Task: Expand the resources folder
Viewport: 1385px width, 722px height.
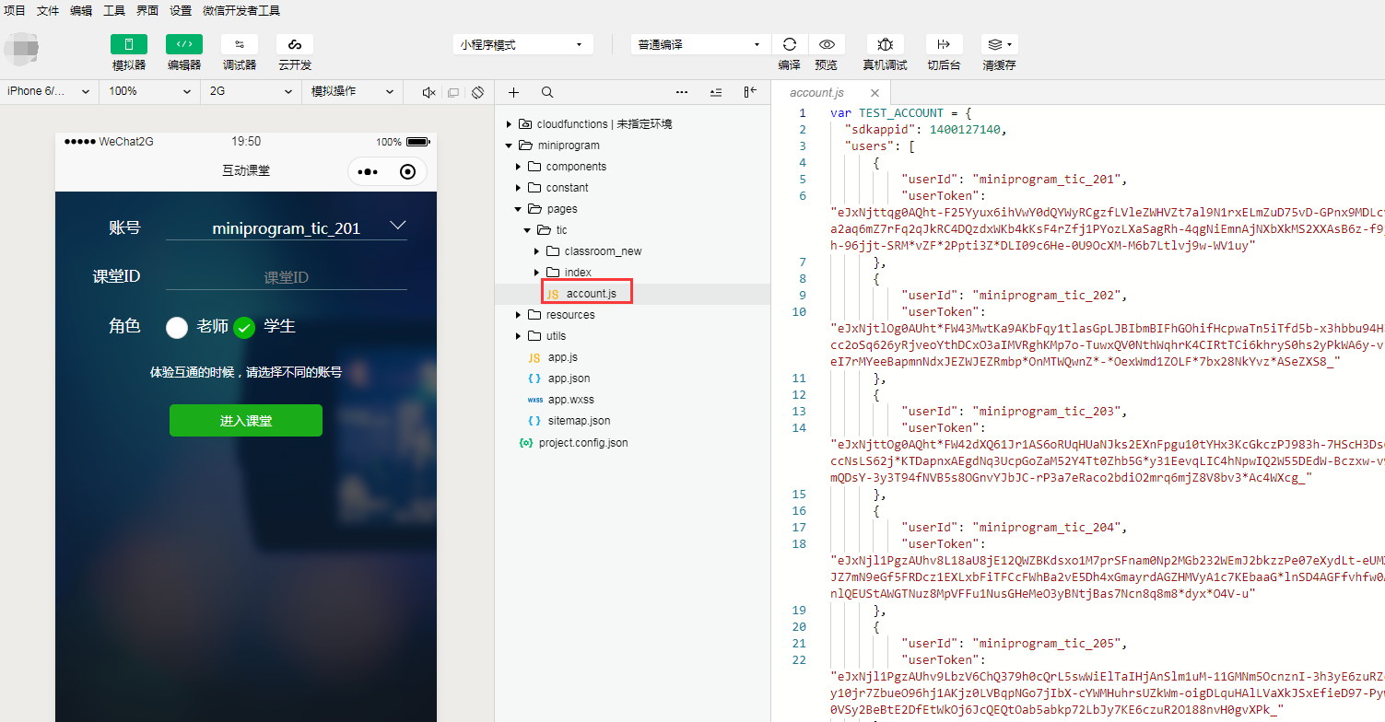Action: pos(518,315)
